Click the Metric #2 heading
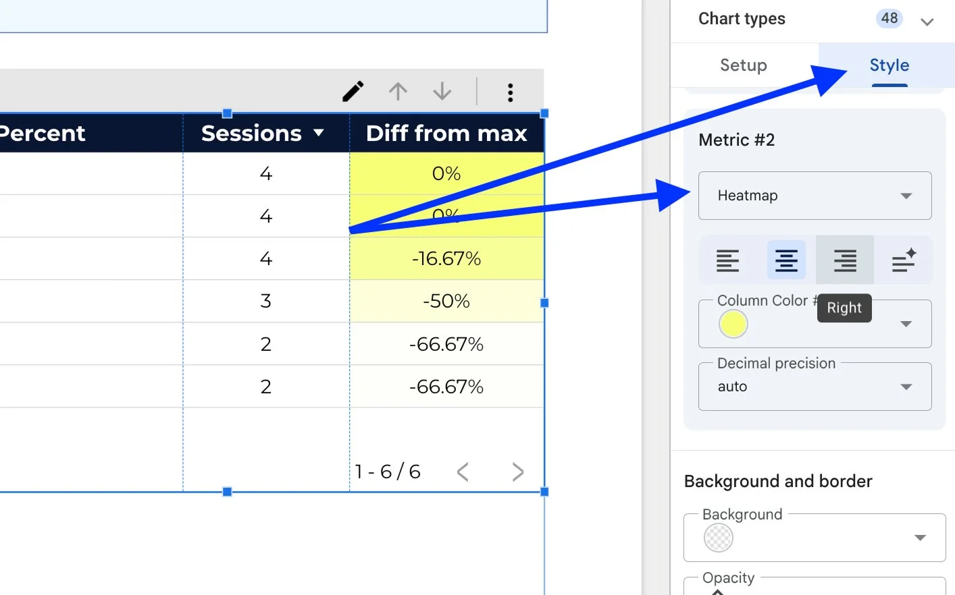The height and width of the screenshot is (595, 955). point(736,140)
